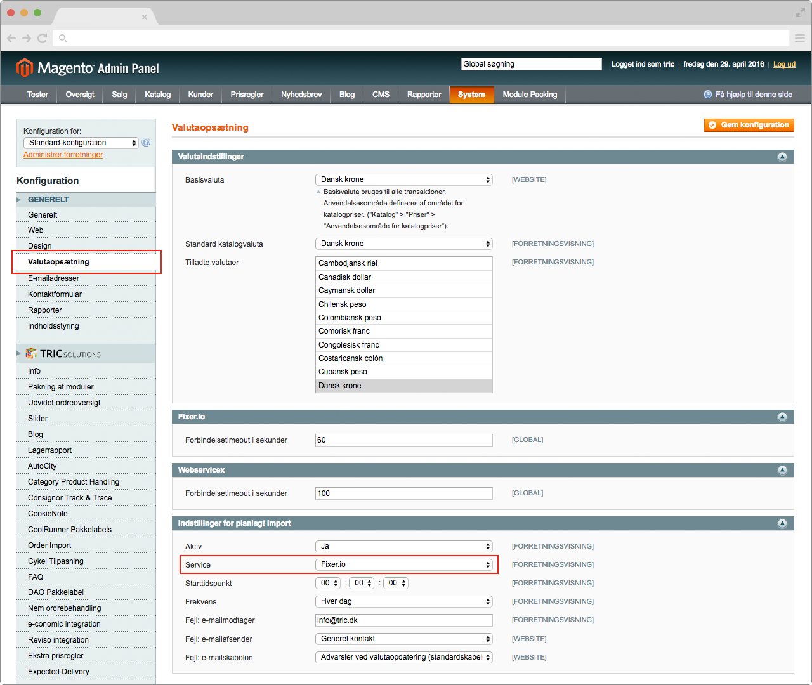Open the Rapporter menu in navigation
812x685 pixels.
coord(424,95)
